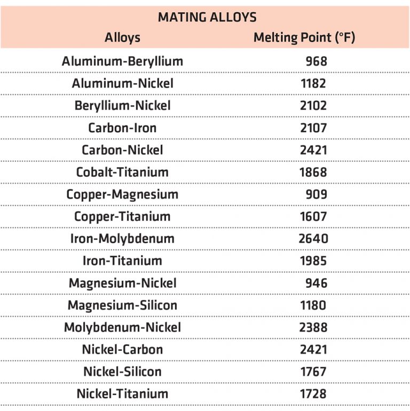Click the Nickel-Silicon melting point 1767

coord(313,372)
